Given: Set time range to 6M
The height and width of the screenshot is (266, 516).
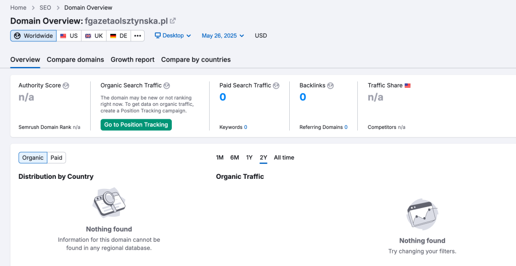Looking at the screenshot, I should click(x=235, y=158).
